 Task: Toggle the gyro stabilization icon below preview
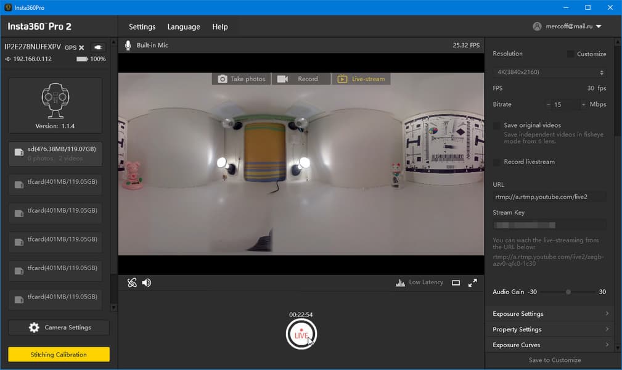[x=132, y=282]
